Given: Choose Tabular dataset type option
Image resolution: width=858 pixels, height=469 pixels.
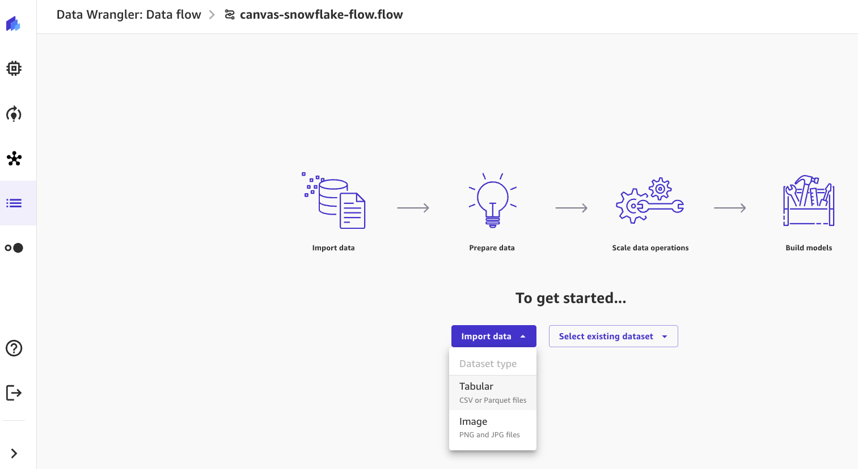Looking at the screenshot, I should (493, 393).
